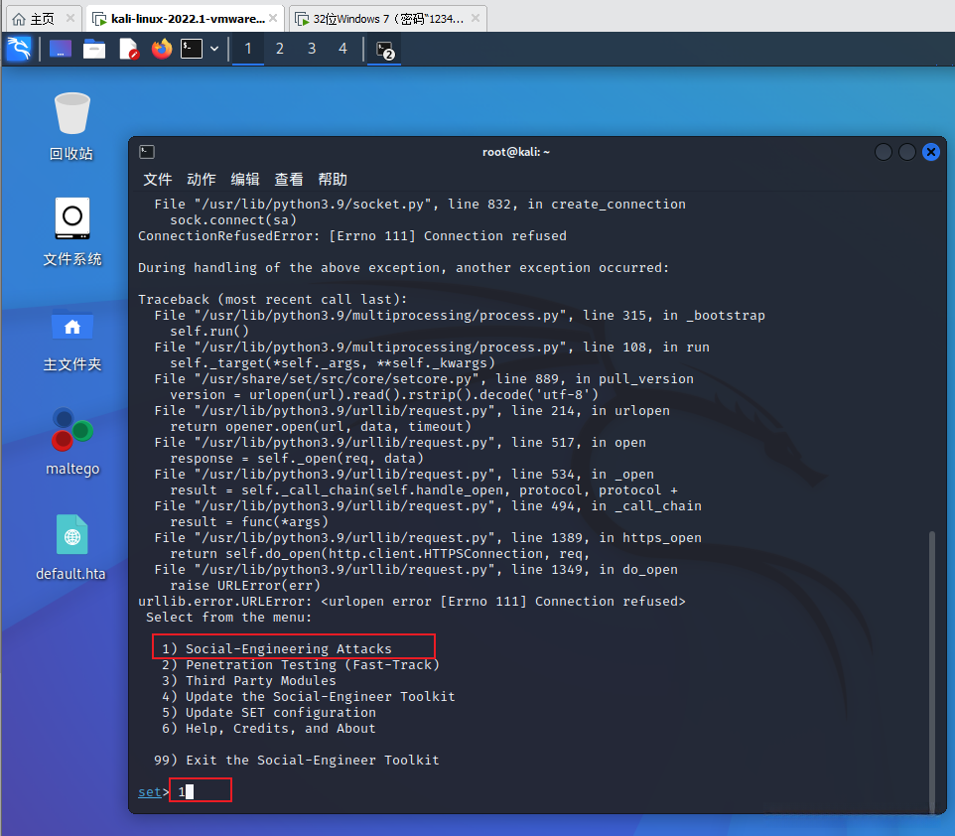The image size is (955, 836).
Task: Open the 动作 menu in terminal
Action: (201, 179)
